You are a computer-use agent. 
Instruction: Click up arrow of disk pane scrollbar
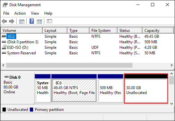(x=171, y=74)
